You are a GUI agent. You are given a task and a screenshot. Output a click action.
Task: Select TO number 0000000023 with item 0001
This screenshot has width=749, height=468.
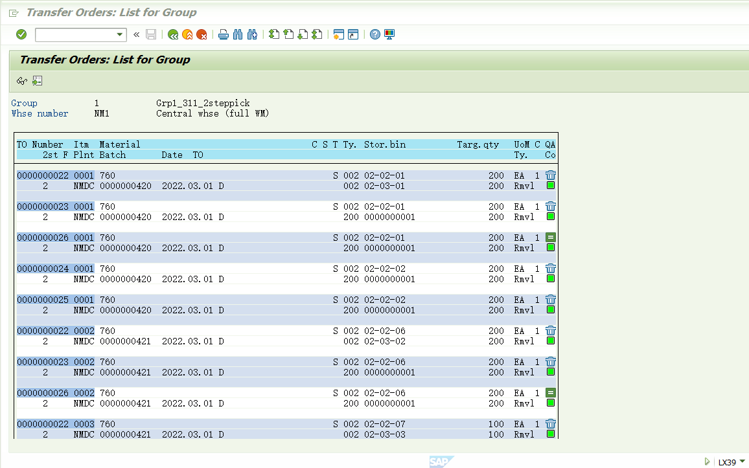coord(43,206)
